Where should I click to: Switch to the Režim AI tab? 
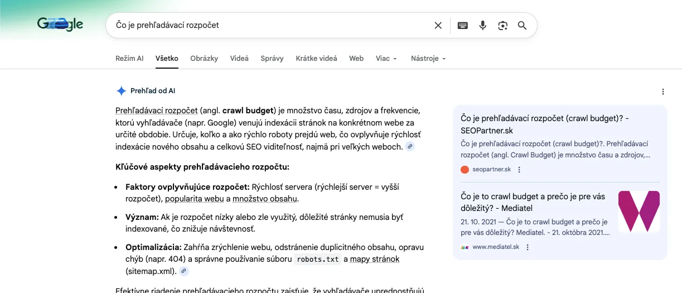coord(129,59)
